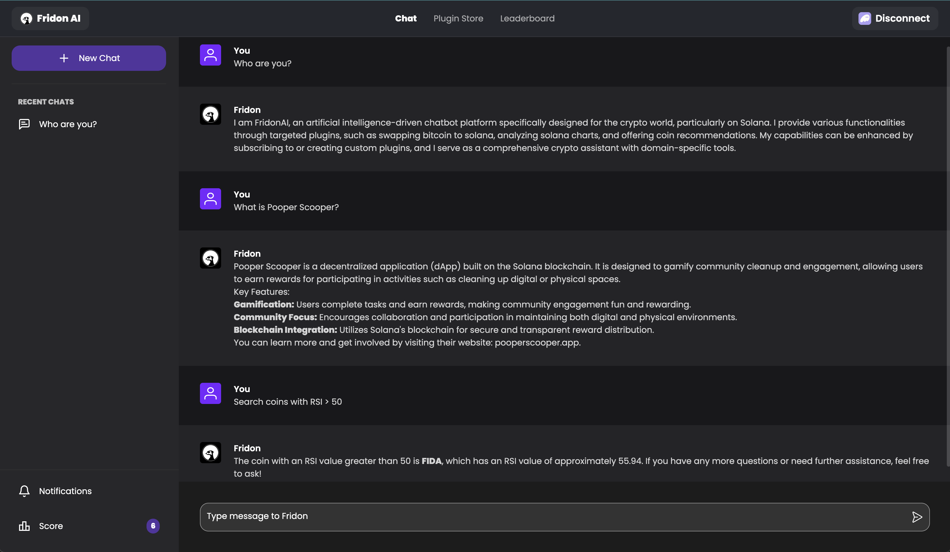Image resolution: width=950 pixels, height=552 pixels.
Task: Click the Fridon AI logo icon
Action: [26, 18]
